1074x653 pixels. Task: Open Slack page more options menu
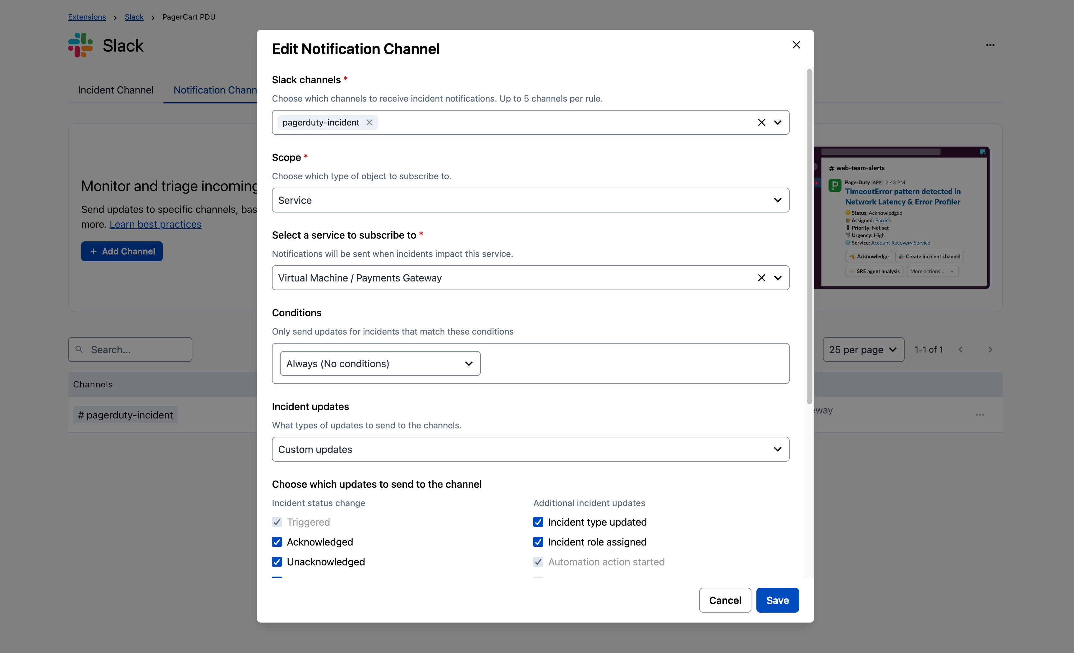990,45
